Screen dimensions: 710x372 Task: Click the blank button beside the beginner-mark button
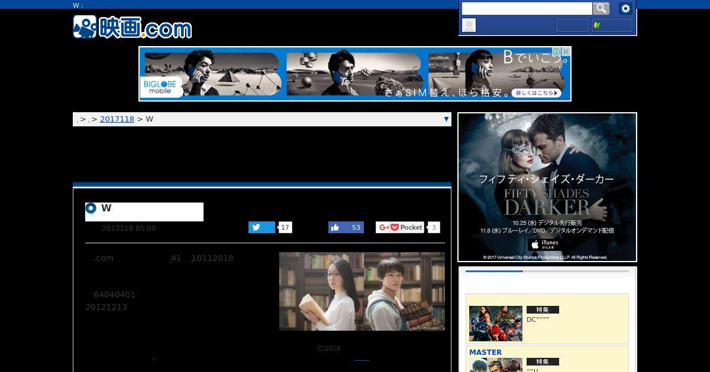(572, 25)
